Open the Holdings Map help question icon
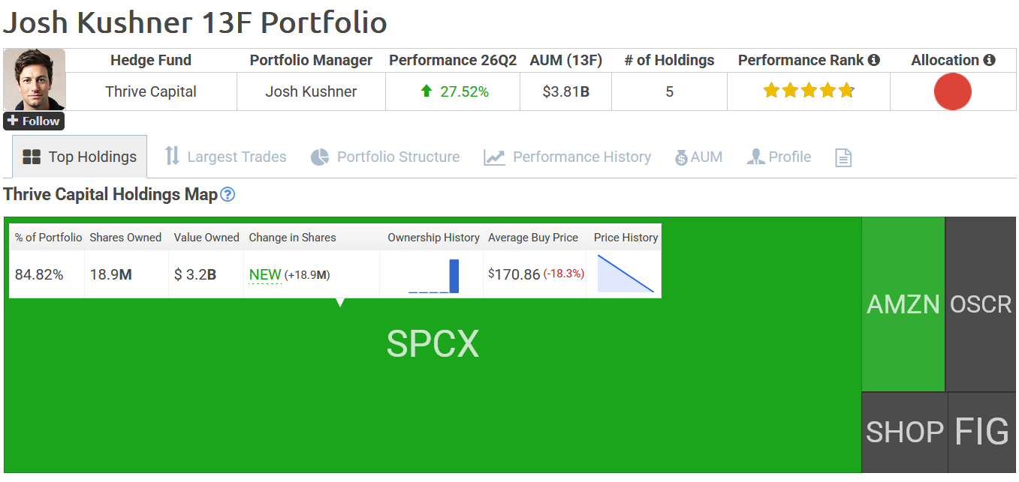Image resolution: width=1019 pixels, height=482 pixels. pyautogui.click(x=228, y=195)
